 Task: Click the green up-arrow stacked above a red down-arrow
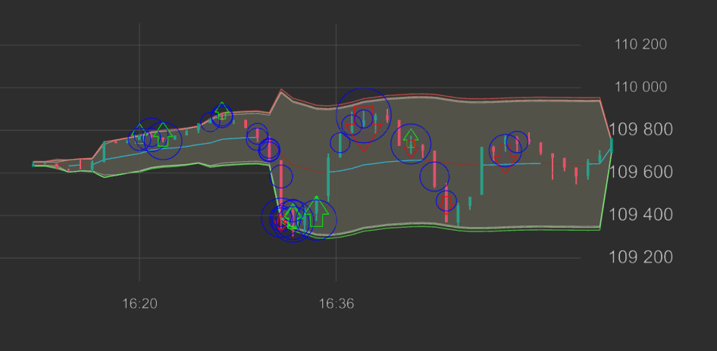(411, 138)
